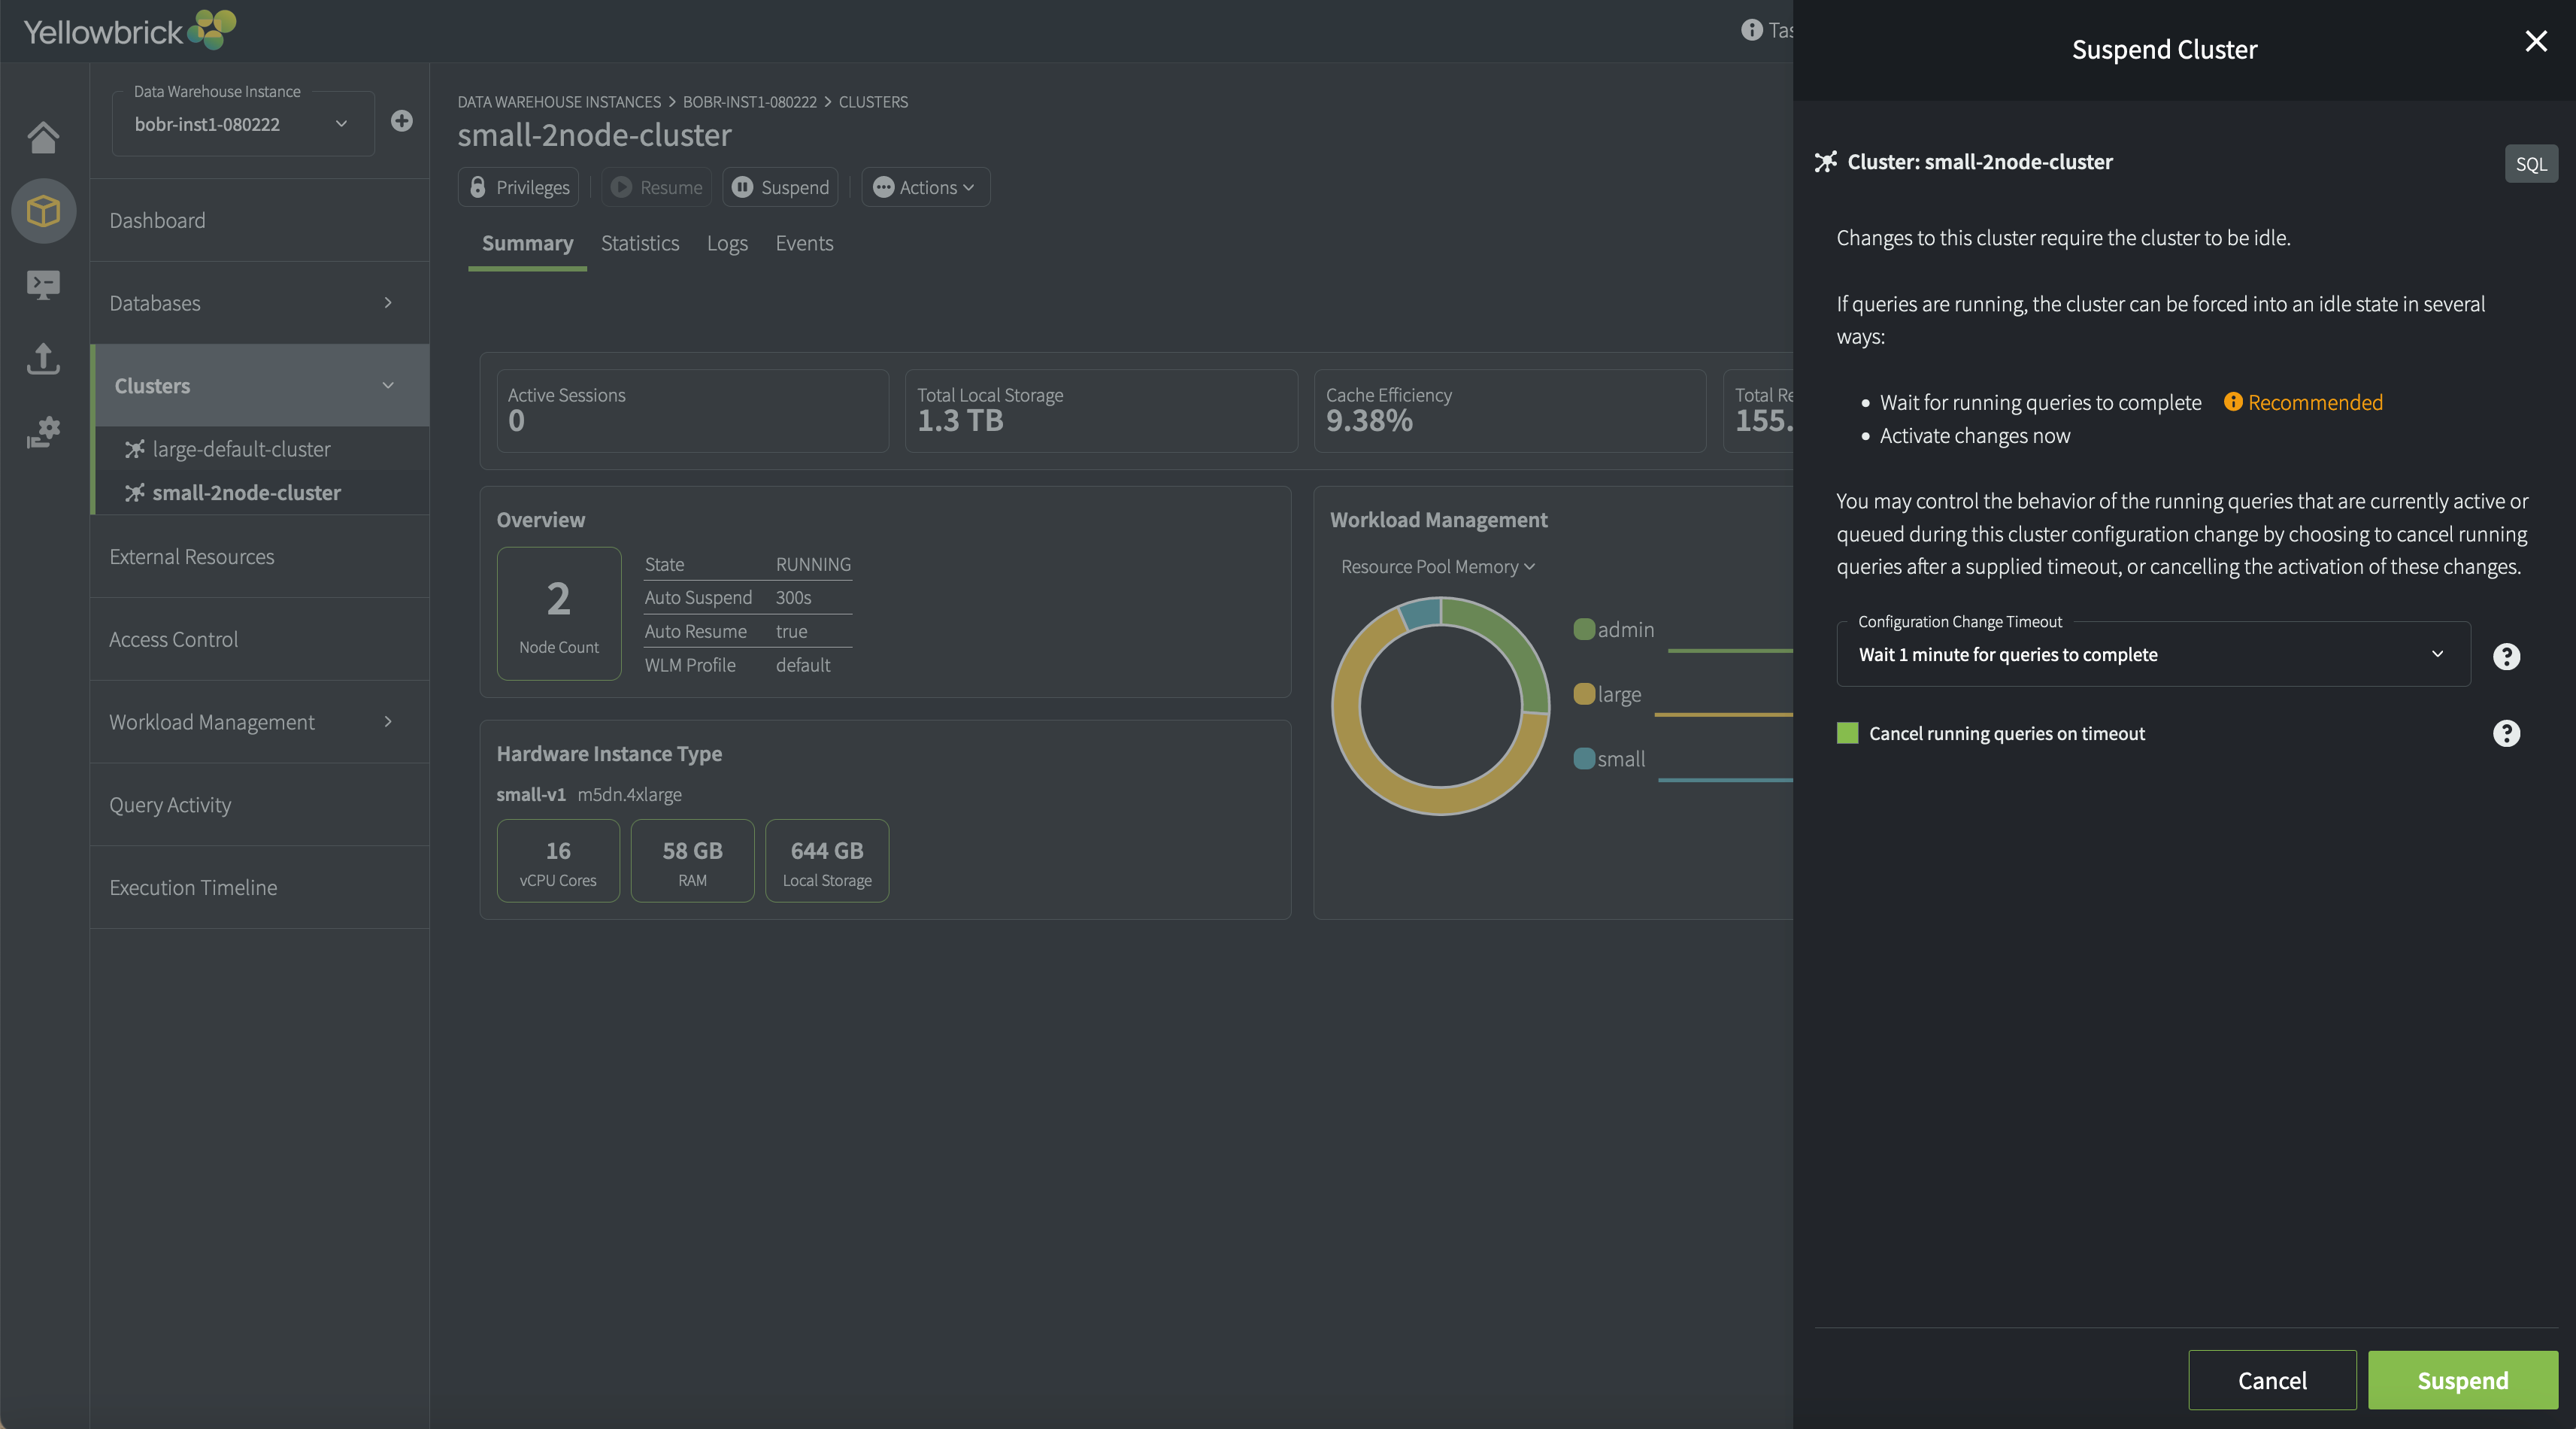
Task: Add a new data warehouse instance
Action: pos(401,121)
